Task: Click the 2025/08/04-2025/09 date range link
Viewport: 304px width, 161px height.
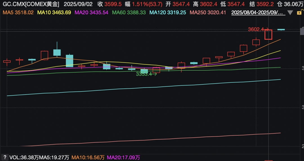Action: pos(257,13)
